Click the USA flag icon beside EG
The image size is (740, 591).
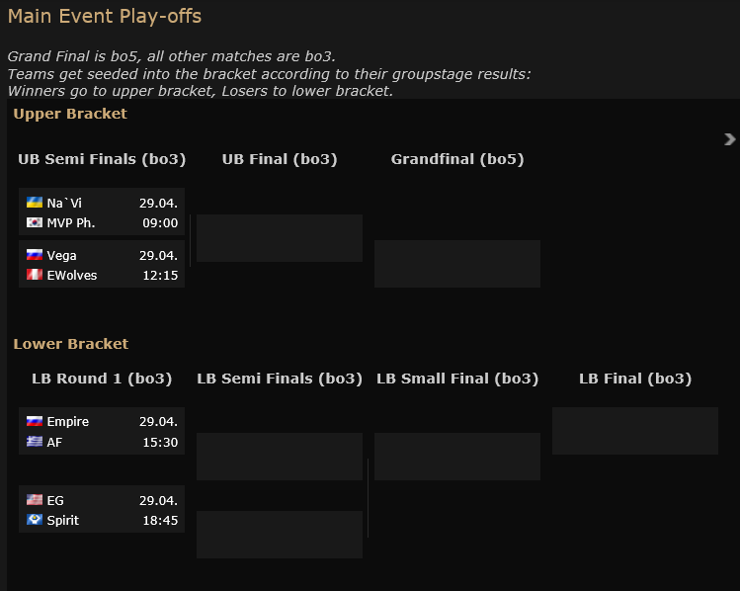[x=35, y=500]
